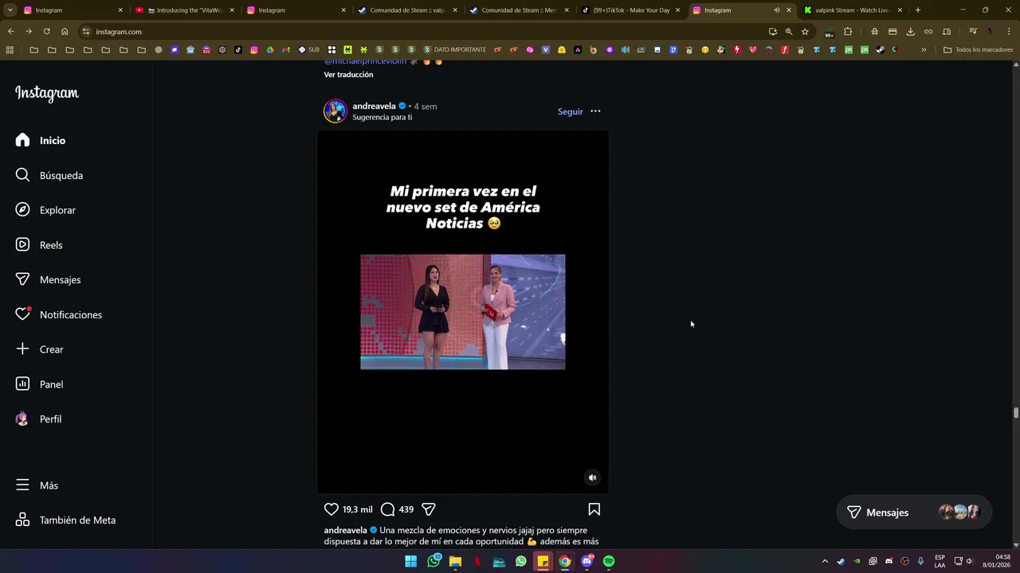Go to Reels in sidebar
Screen dimensions: 1020x573
(39, 245)
